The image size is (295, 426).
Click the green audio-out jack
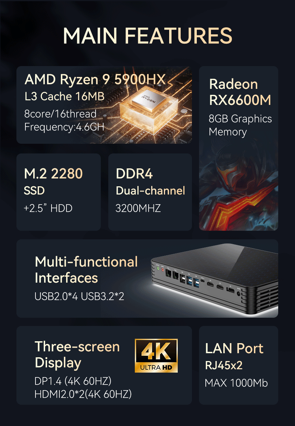point(158,268)
